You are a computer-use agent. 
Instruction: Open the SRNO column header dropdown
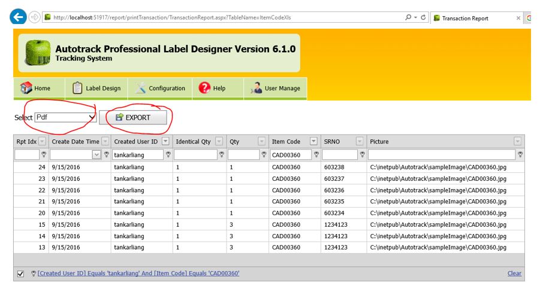click(360, 141)
